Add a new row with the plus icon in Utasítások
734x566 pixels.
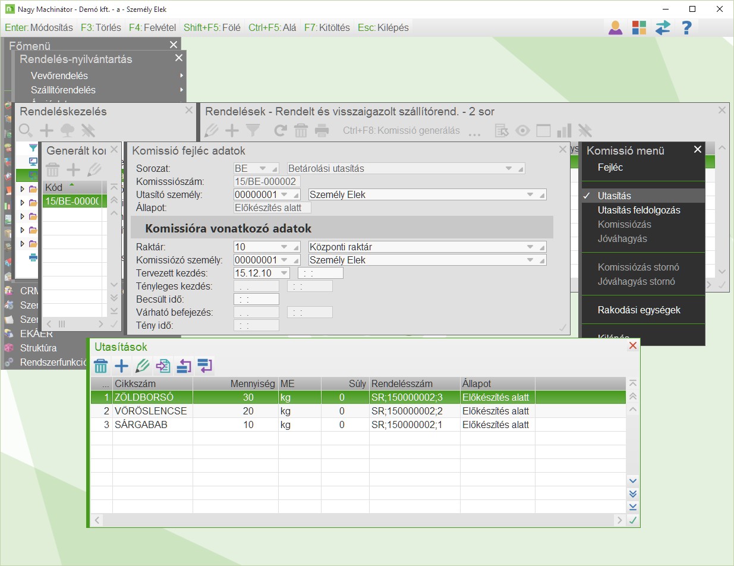click(121, 366)
